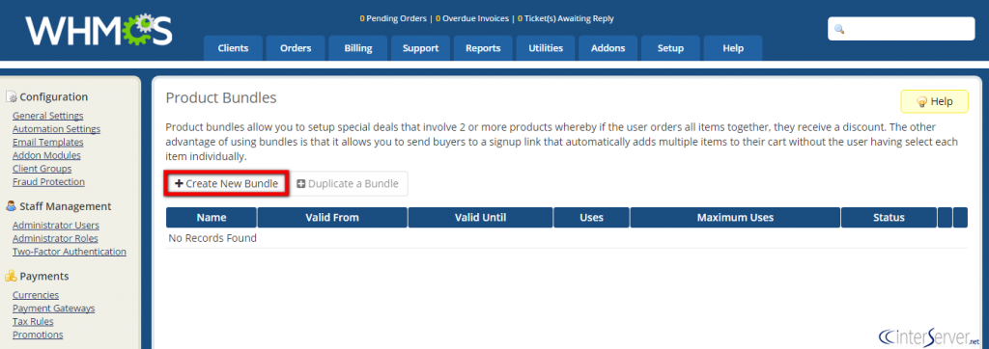The height and width of the screenshot is (349, 989).
Task: Click the No Records Found text
Action: (212, 238)
